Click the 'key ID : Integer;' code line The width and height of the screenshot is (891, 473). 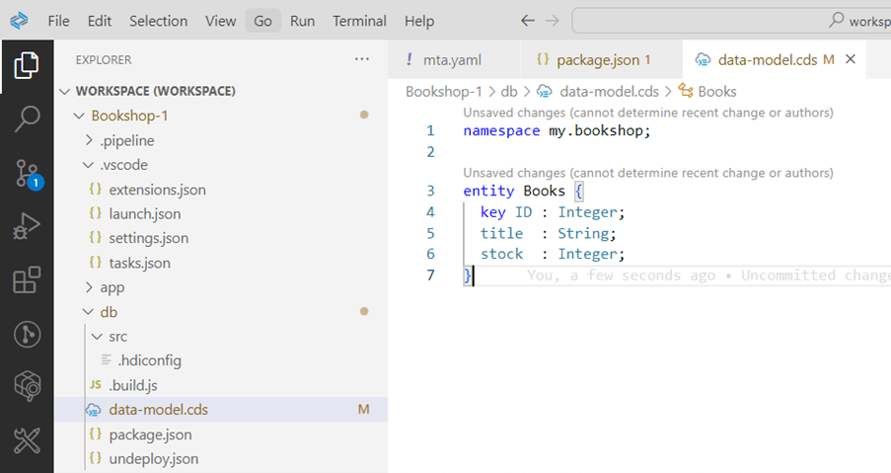coord(553,212)
